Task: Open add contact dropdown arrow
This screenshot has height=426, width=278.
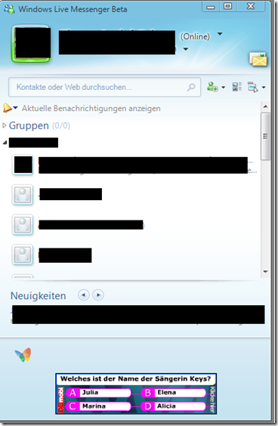Action: point(224,87)
